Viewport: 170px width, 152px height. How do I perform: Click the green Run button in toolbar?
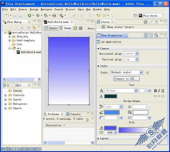click(30, 15)
